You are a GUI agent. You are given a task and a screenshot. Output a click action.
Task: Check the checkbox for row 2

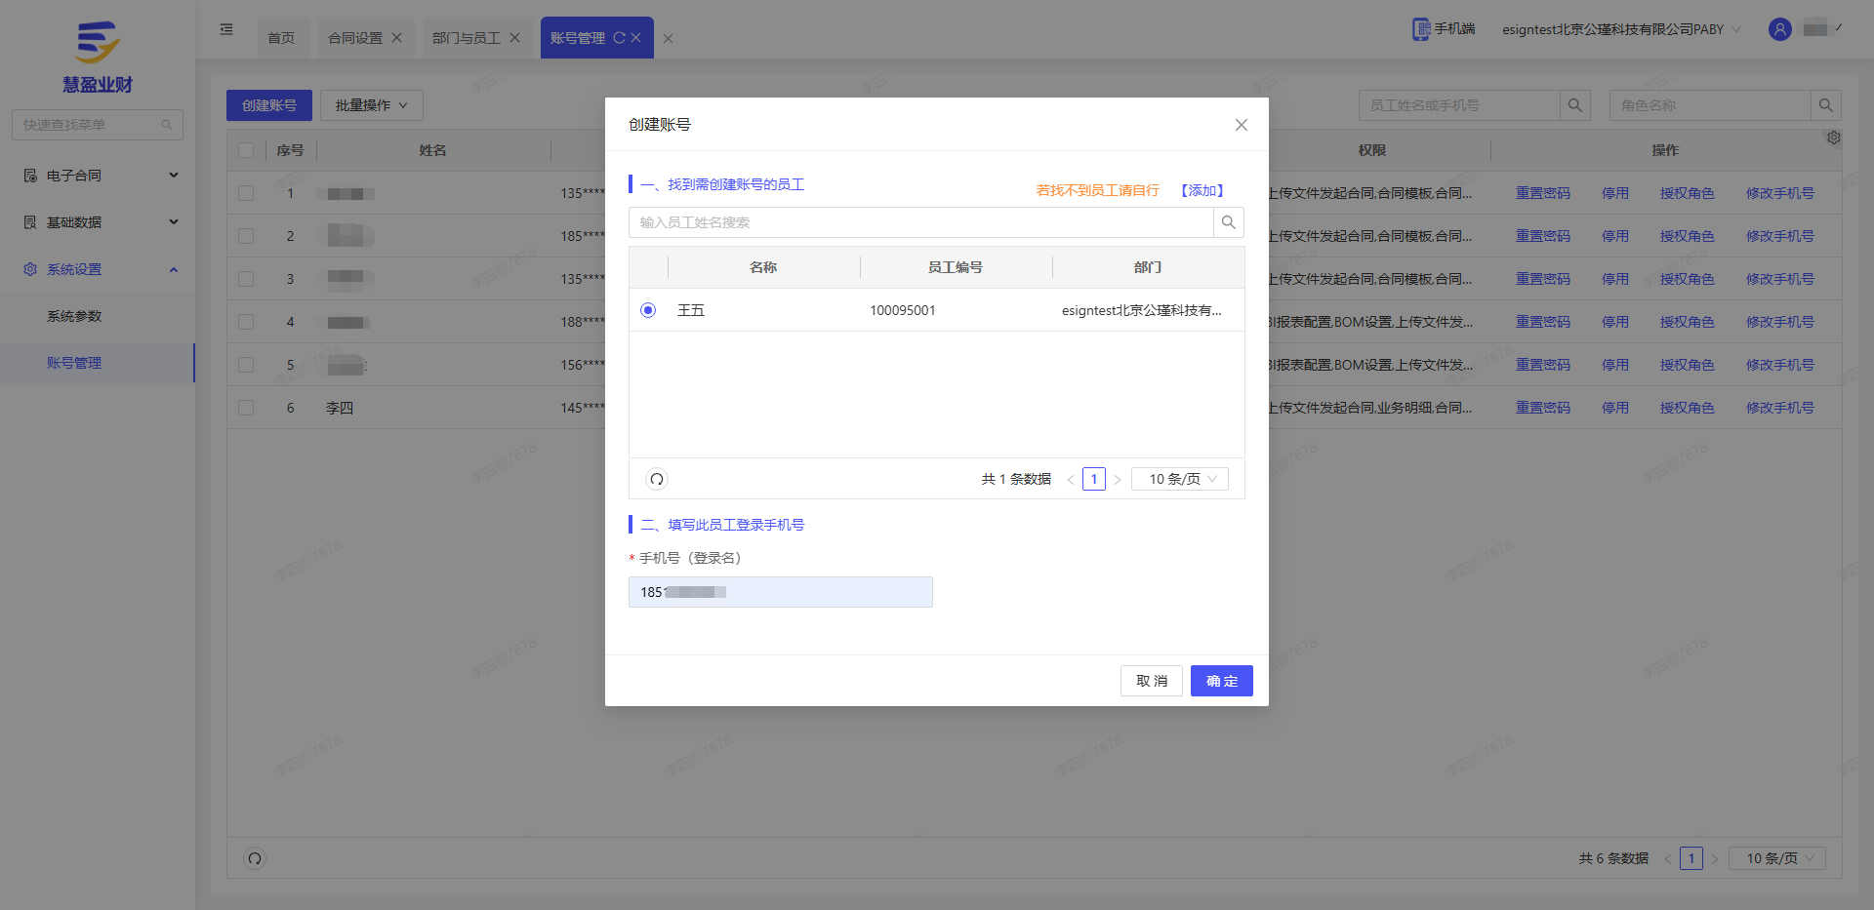(246, 236)
